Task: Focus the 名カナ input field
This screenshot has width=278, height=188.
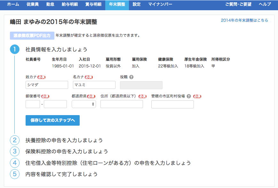Action: pyautogui.click(x=94, y=85)
